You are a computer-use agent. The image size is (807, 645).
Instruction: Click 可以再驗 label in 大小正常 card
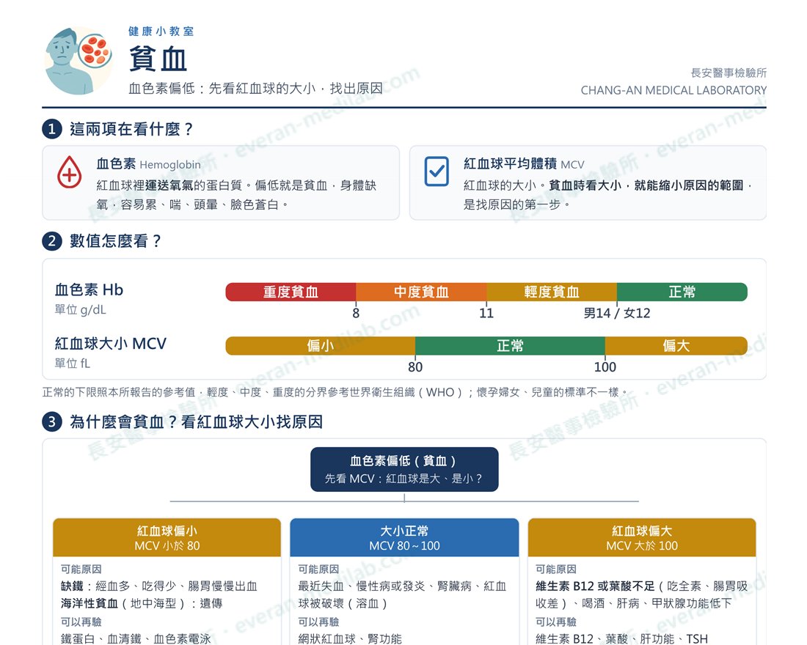(318, 622)
